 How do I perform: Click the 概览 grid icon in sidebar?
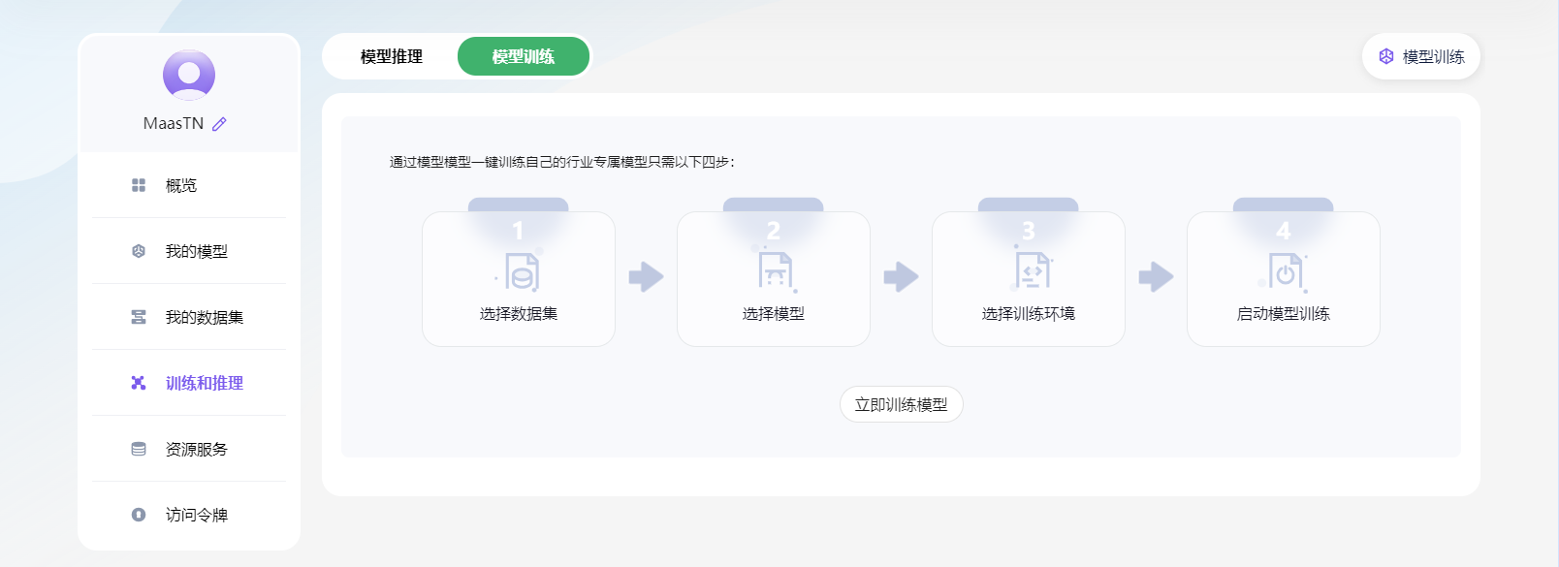[139, 185]
